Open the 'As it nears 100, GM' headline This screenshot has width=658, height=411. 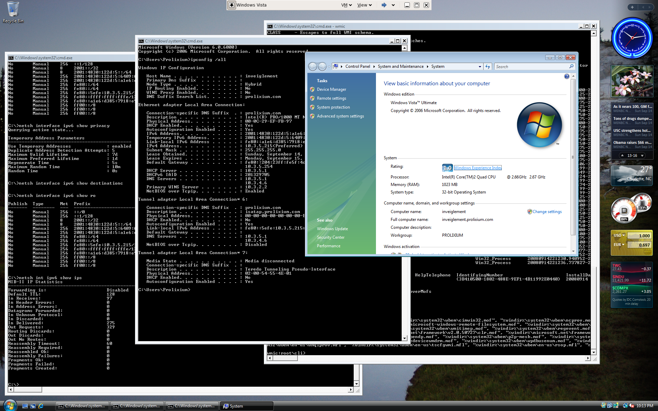tap(632, 107)
